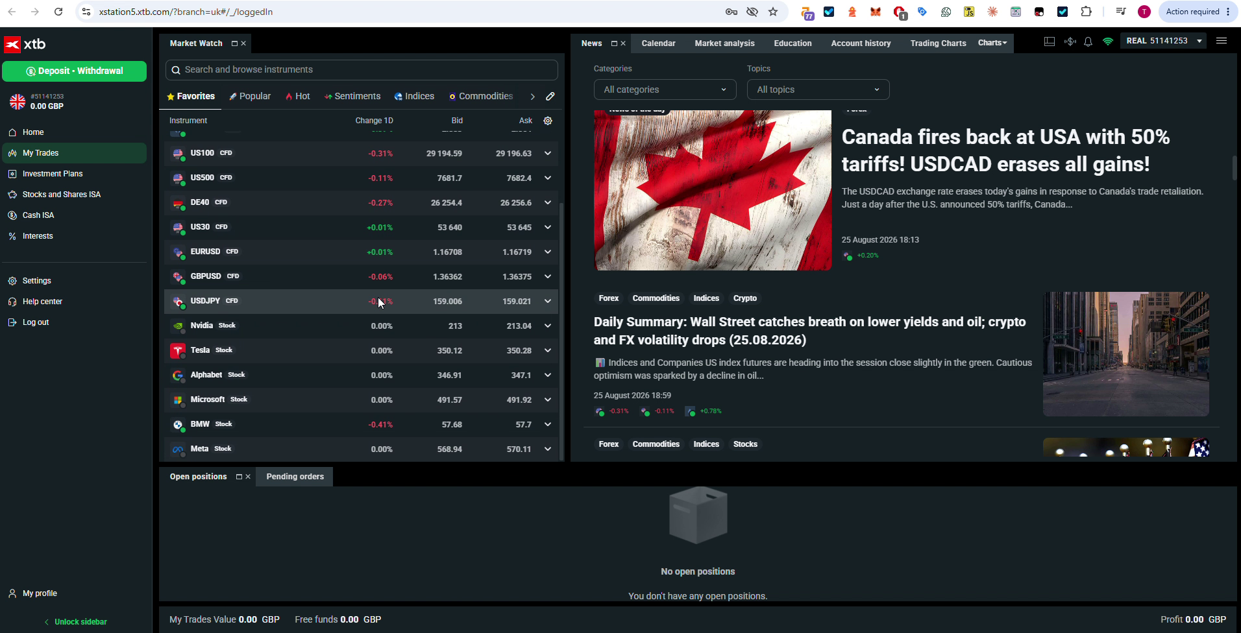Open the All topics dropdown
Screen dimensions: 1241x633
point(818,90)
